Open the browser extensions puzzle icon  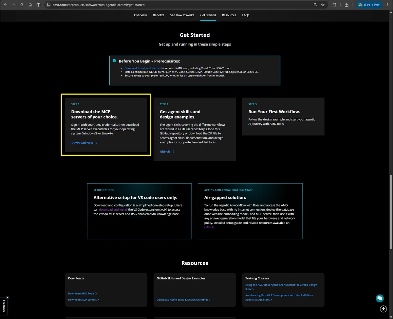coord(334,5)
